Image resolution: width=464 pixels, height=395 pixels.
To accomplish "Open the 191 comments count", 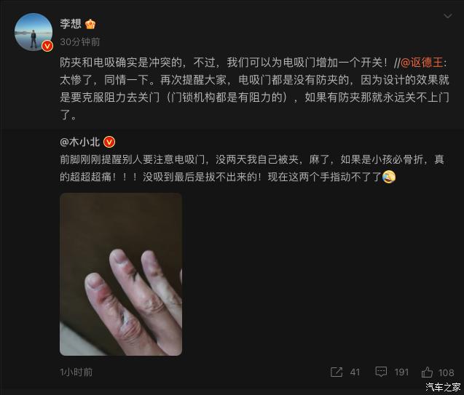I will pyautogui.click(x=401, y=372).
